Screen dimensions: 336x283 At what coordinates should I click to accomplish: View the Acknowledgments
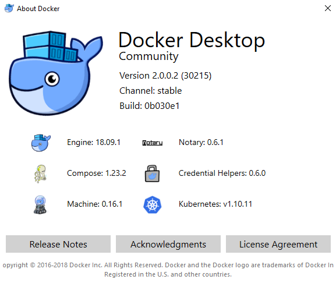tap(168, 244)
